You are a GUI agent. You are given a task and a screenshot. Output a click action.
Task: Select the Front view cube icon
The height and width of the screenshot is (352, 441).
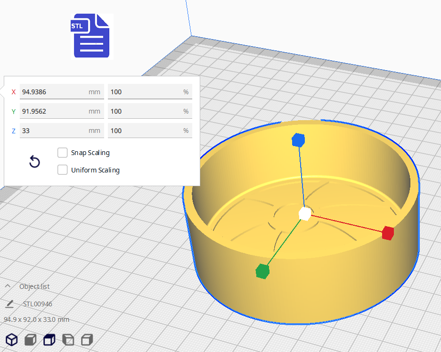[x=31, y=339]
